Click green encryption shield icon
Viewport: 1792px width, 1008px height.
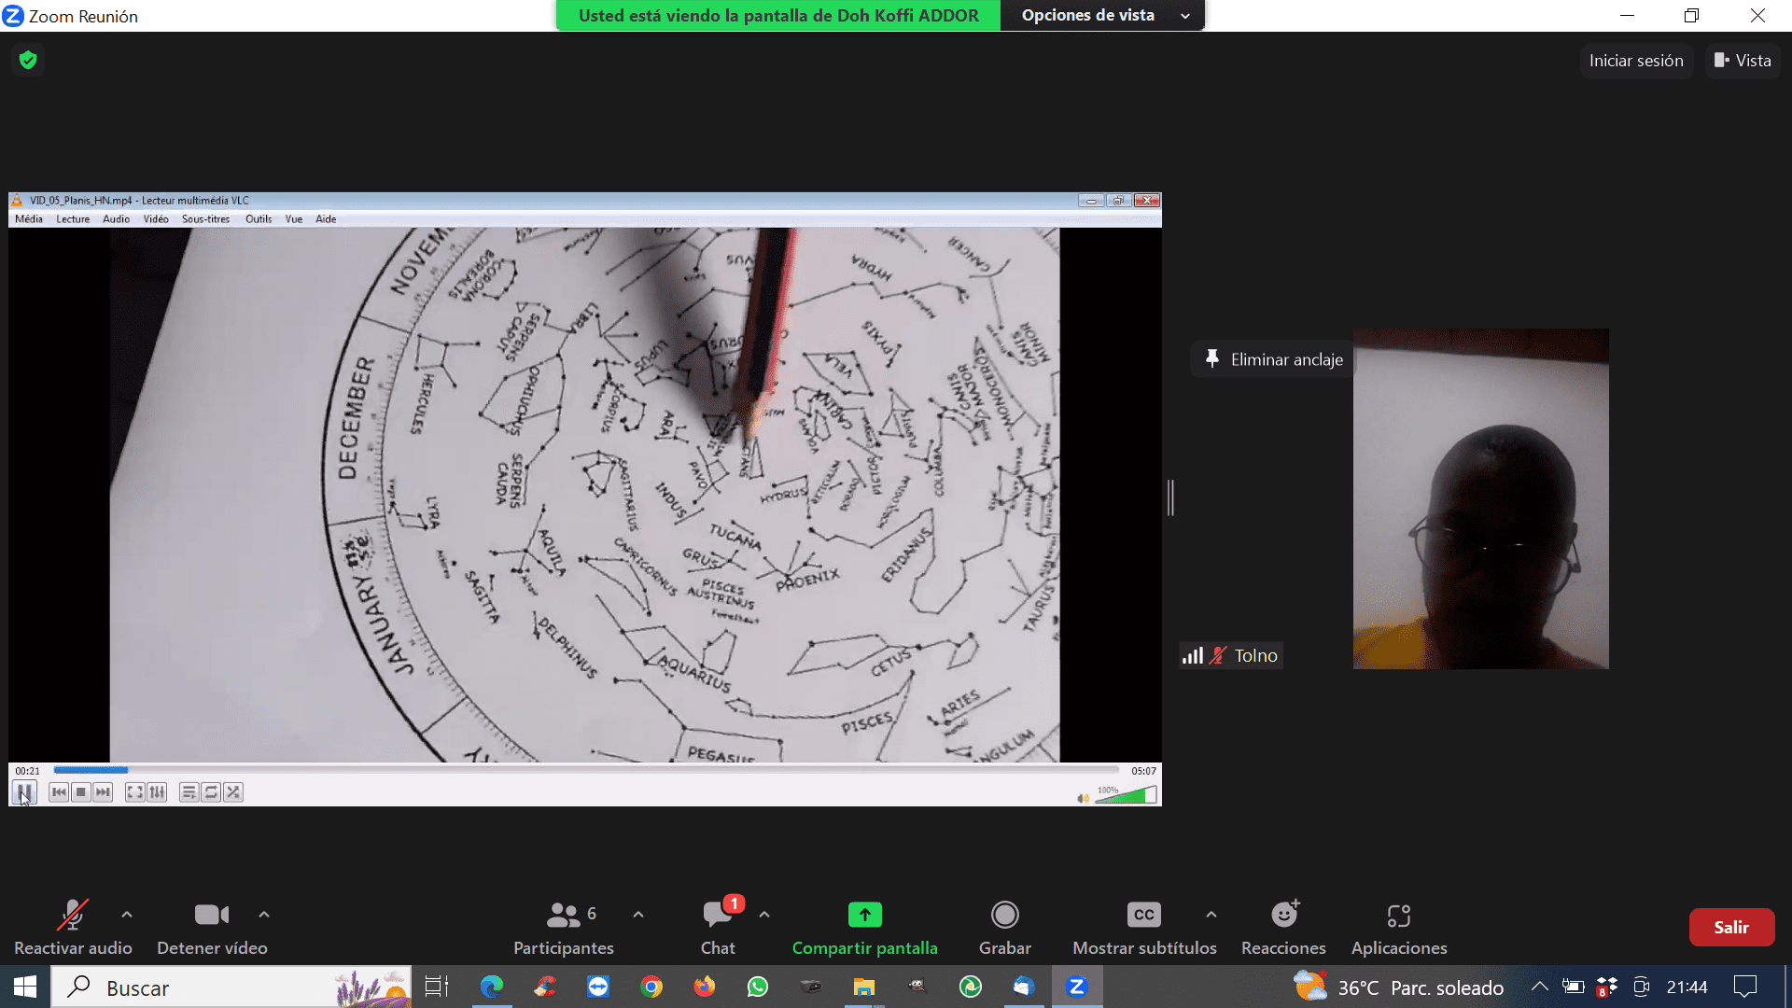click(28, 61)
